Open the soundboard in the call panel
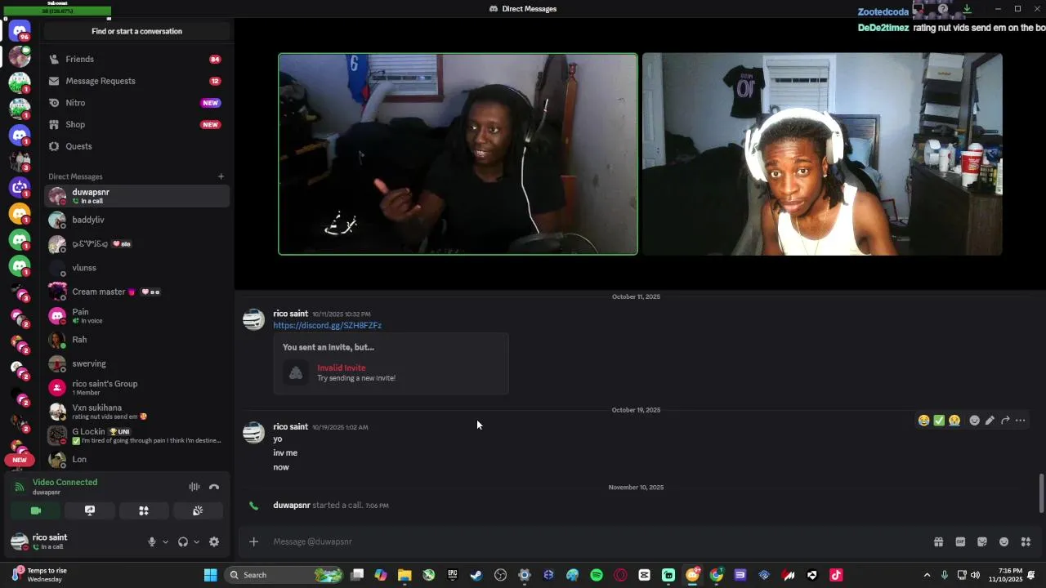The image size is (1046, 588). (198, 510)
